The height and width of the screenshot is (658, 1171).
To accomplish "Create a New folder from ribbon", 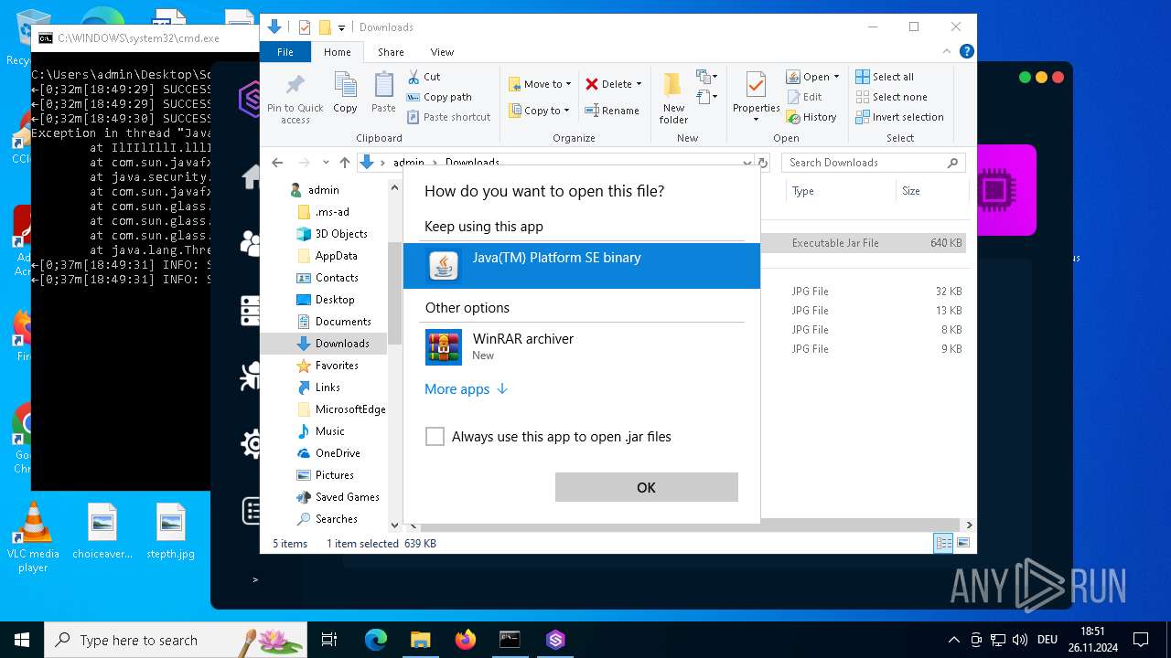I will (x=673, y=98).
